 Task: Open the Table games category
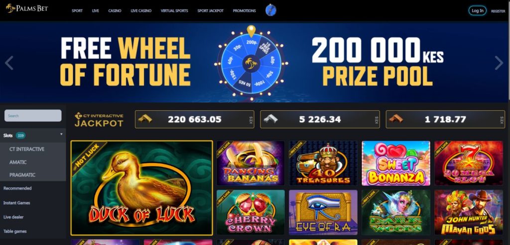[15, 232]
